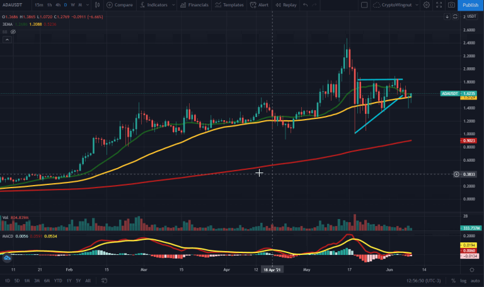The height and width of the screenshot is (287, 484).
Task: Expand the CryptoWingnut layout dropdown arrow
Action: point(417,5)
